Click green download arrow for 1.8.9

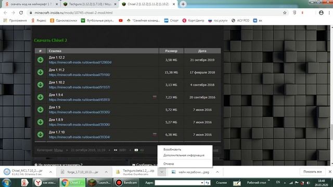coord(41,122)
